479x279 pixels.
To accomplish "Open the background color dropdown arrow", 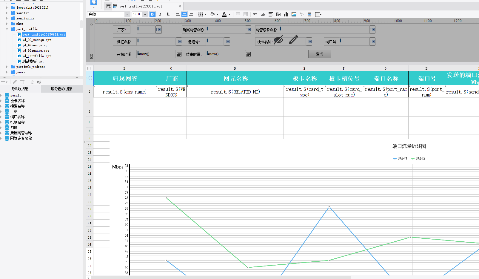I will (218, 14).
